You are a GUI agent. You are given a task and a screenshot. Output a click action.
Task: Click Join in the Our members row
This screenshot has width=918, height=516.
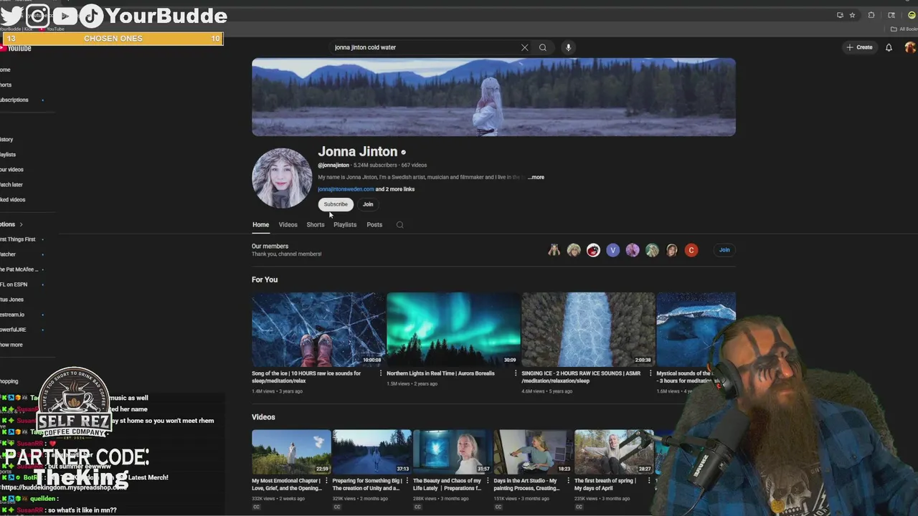724,250
